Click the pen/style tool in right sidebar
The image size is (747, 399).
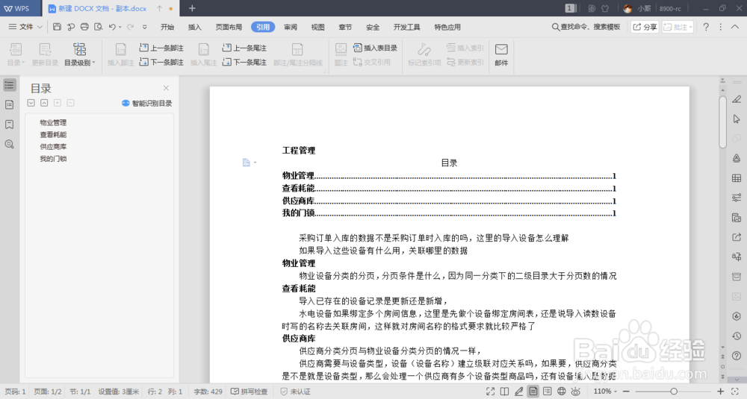click(x=737, y=99)
